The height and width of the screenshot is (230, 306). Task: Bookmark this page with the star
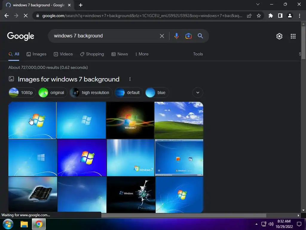pos(259,16)
